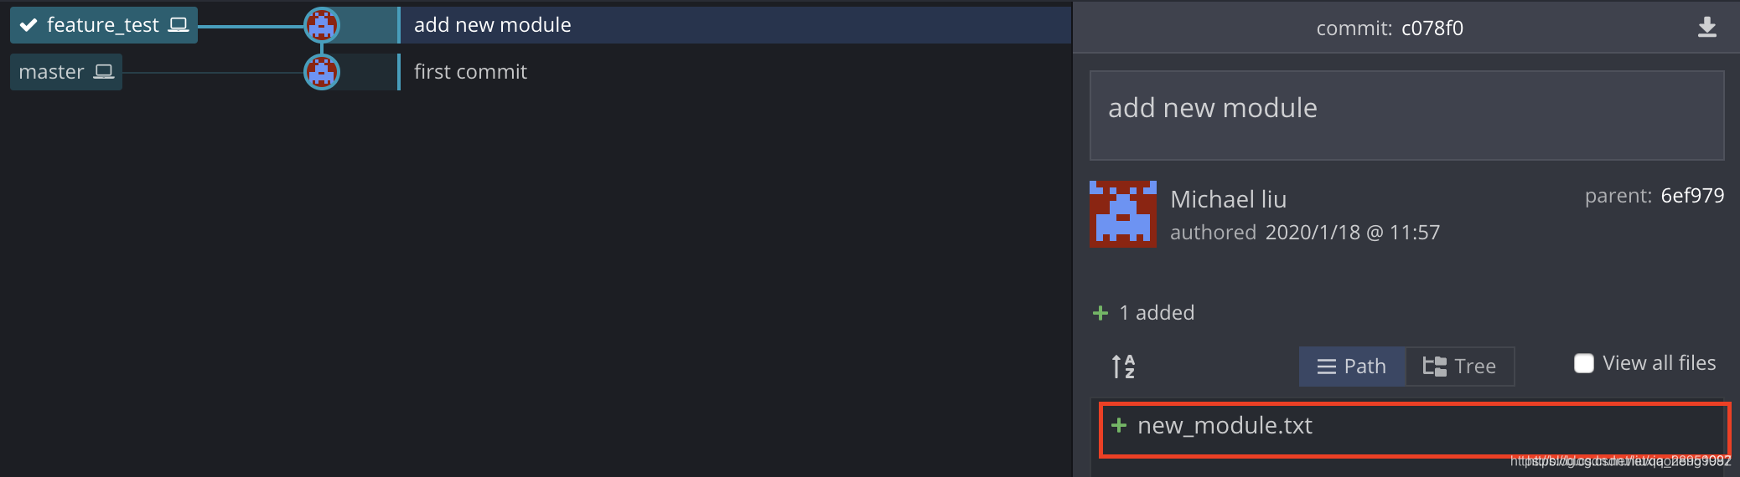Click the alphabetical sort order icon
This screenshot has width=1740, height=477.
[1123, 367]
